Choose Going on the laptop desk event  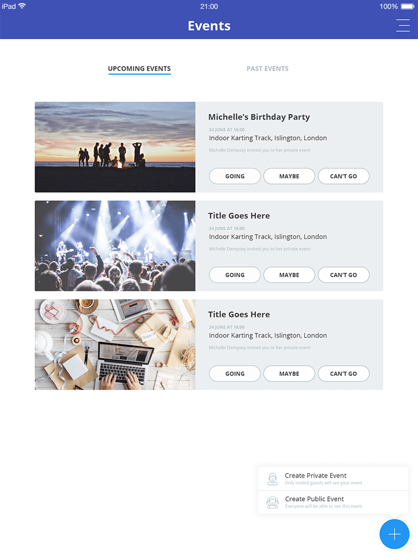(x=235, y=374)
